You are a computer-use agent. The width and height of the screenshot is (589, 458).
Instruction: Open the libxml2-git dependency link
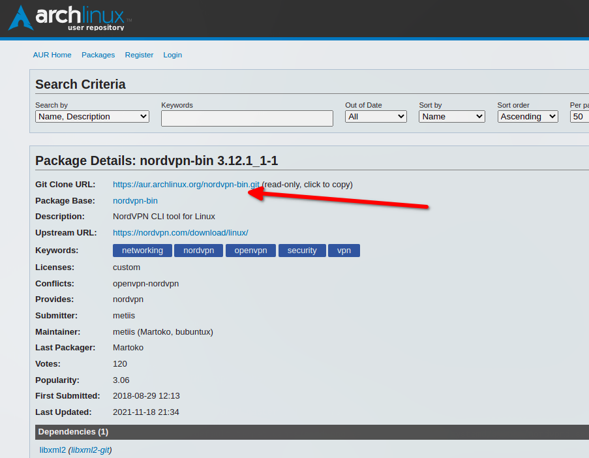pos(90,450)
